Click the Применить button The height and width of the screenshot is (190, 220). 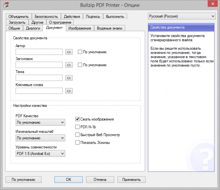click(x=131, y=179)
